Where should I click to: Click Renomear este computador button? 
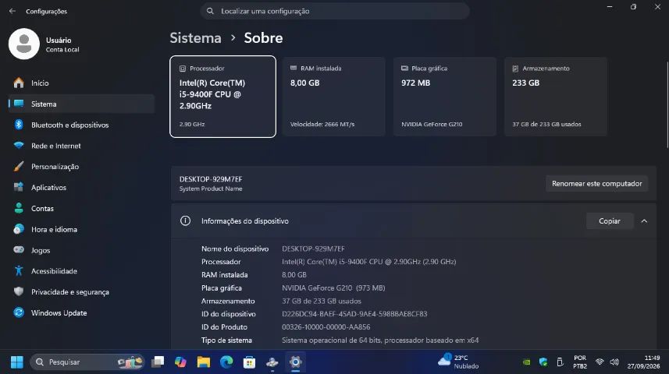pos(596,184)
